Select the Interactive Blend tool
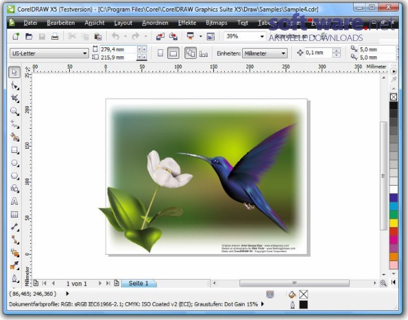The image size is (408, 320). pos(15,253)
